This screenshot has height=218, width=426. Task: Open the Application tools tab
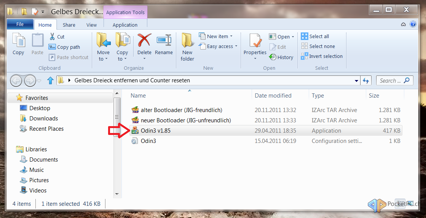tap(125, 25)
